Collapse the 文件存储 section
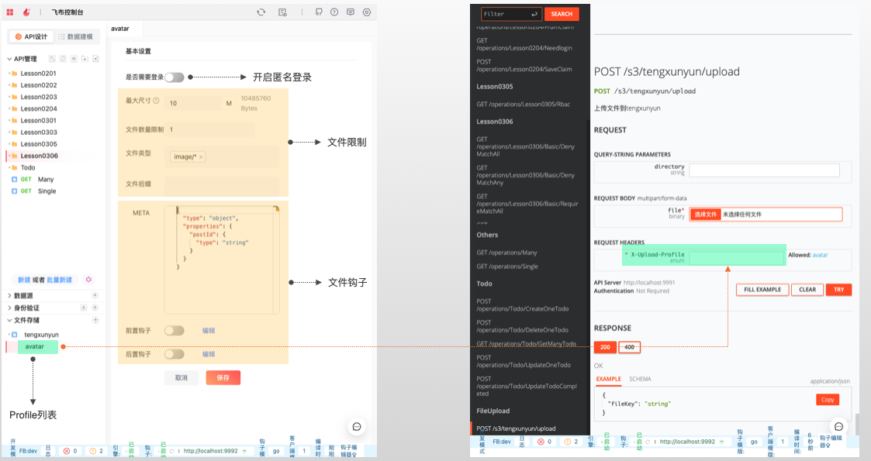Viewport: 871px width, 461px height. pyautogui.click(x=9, y=320)
